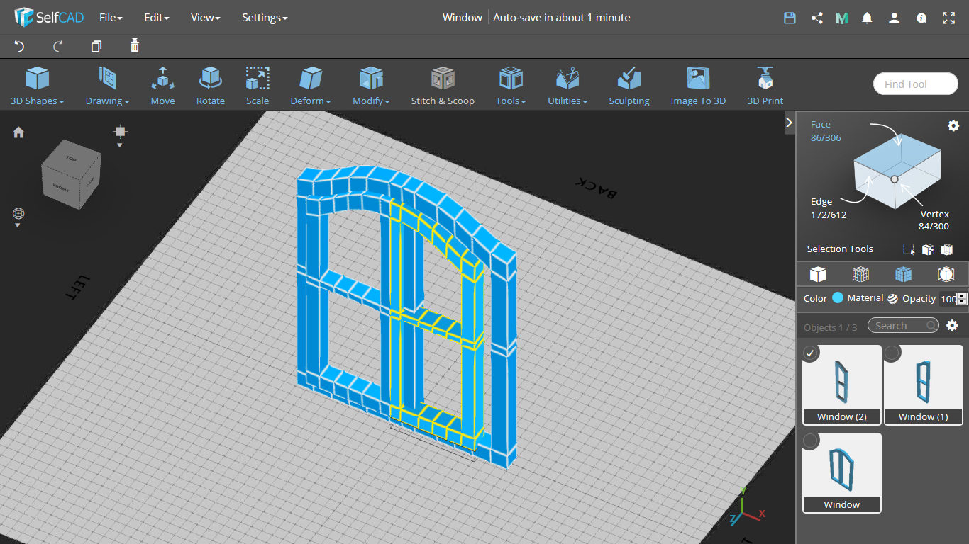The width and height of the screenshot is (969, 544).
Task: Click the copy object icon
Action: pos(96,46)
